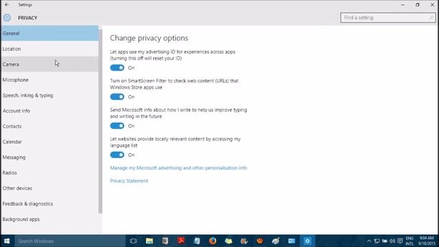Image resolution: width=439 pixels, height=247 pixels.
Task: Open File Explorer from the taskbar
Action: pos(150,241)
